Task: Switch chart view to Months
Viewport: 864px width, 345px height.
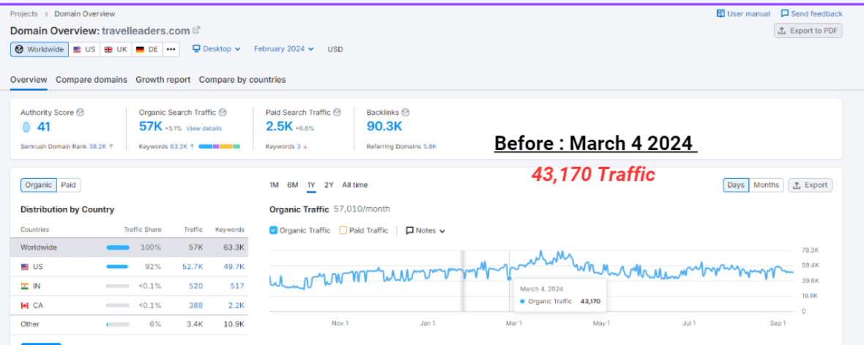Action: pyautogui.click(x=766, y=185)
